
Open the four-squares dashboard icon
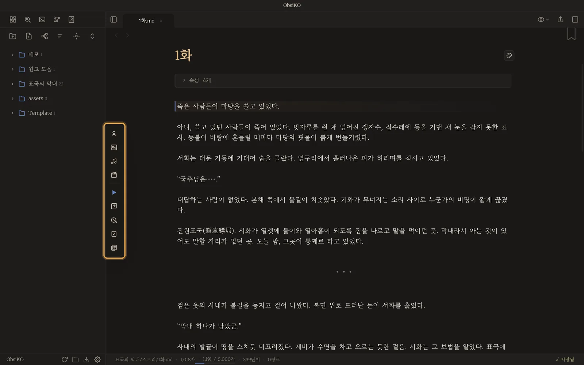13,19
